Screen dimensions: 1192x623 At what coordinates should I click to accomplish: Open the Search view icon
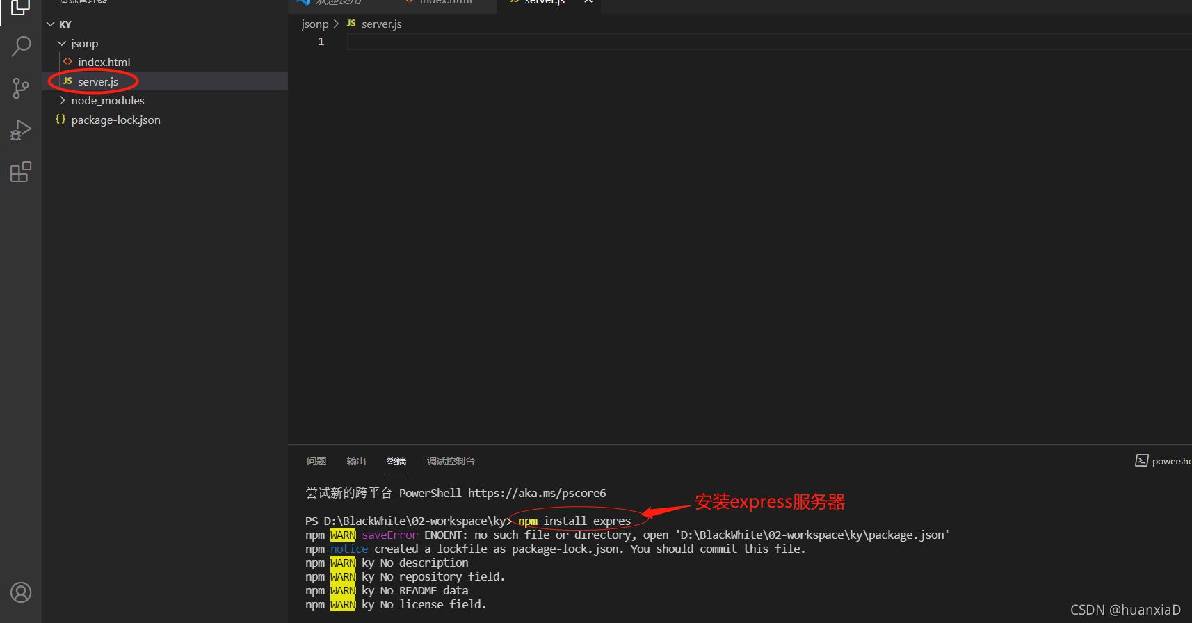click(x=21, y=47)
